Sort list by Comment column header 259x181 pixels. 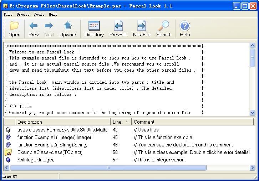192,122
